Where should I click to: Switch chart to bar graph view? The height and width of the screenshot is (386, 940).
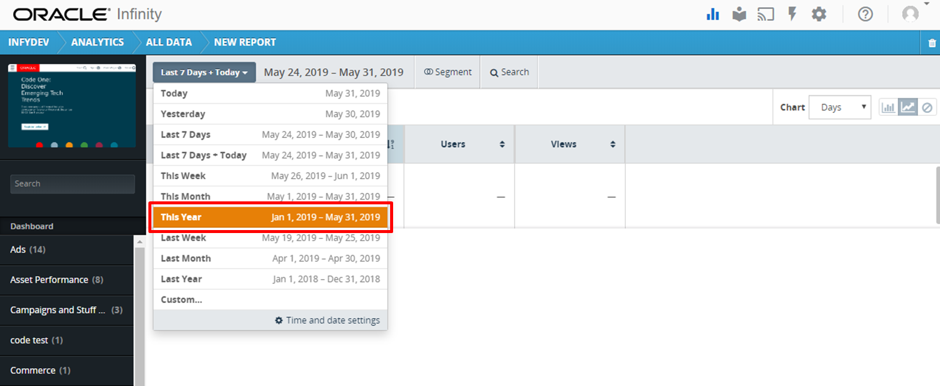tap(888, 108)
